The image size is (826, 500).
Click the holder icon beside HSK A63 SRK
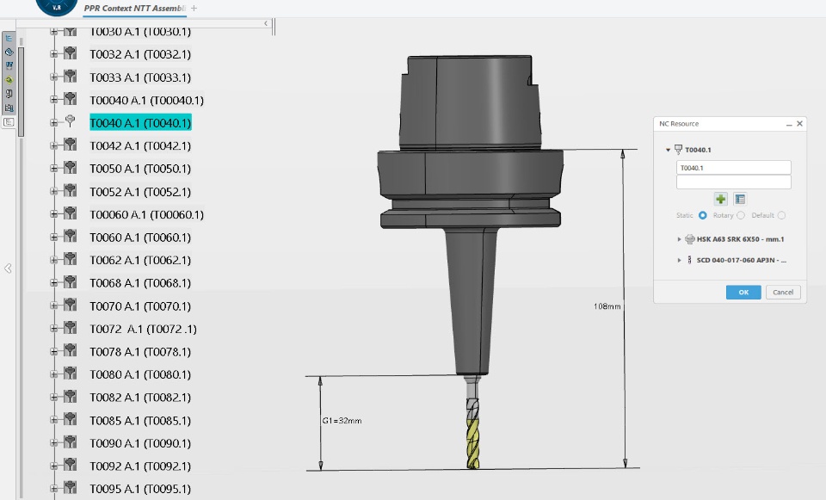coord(689,239)
